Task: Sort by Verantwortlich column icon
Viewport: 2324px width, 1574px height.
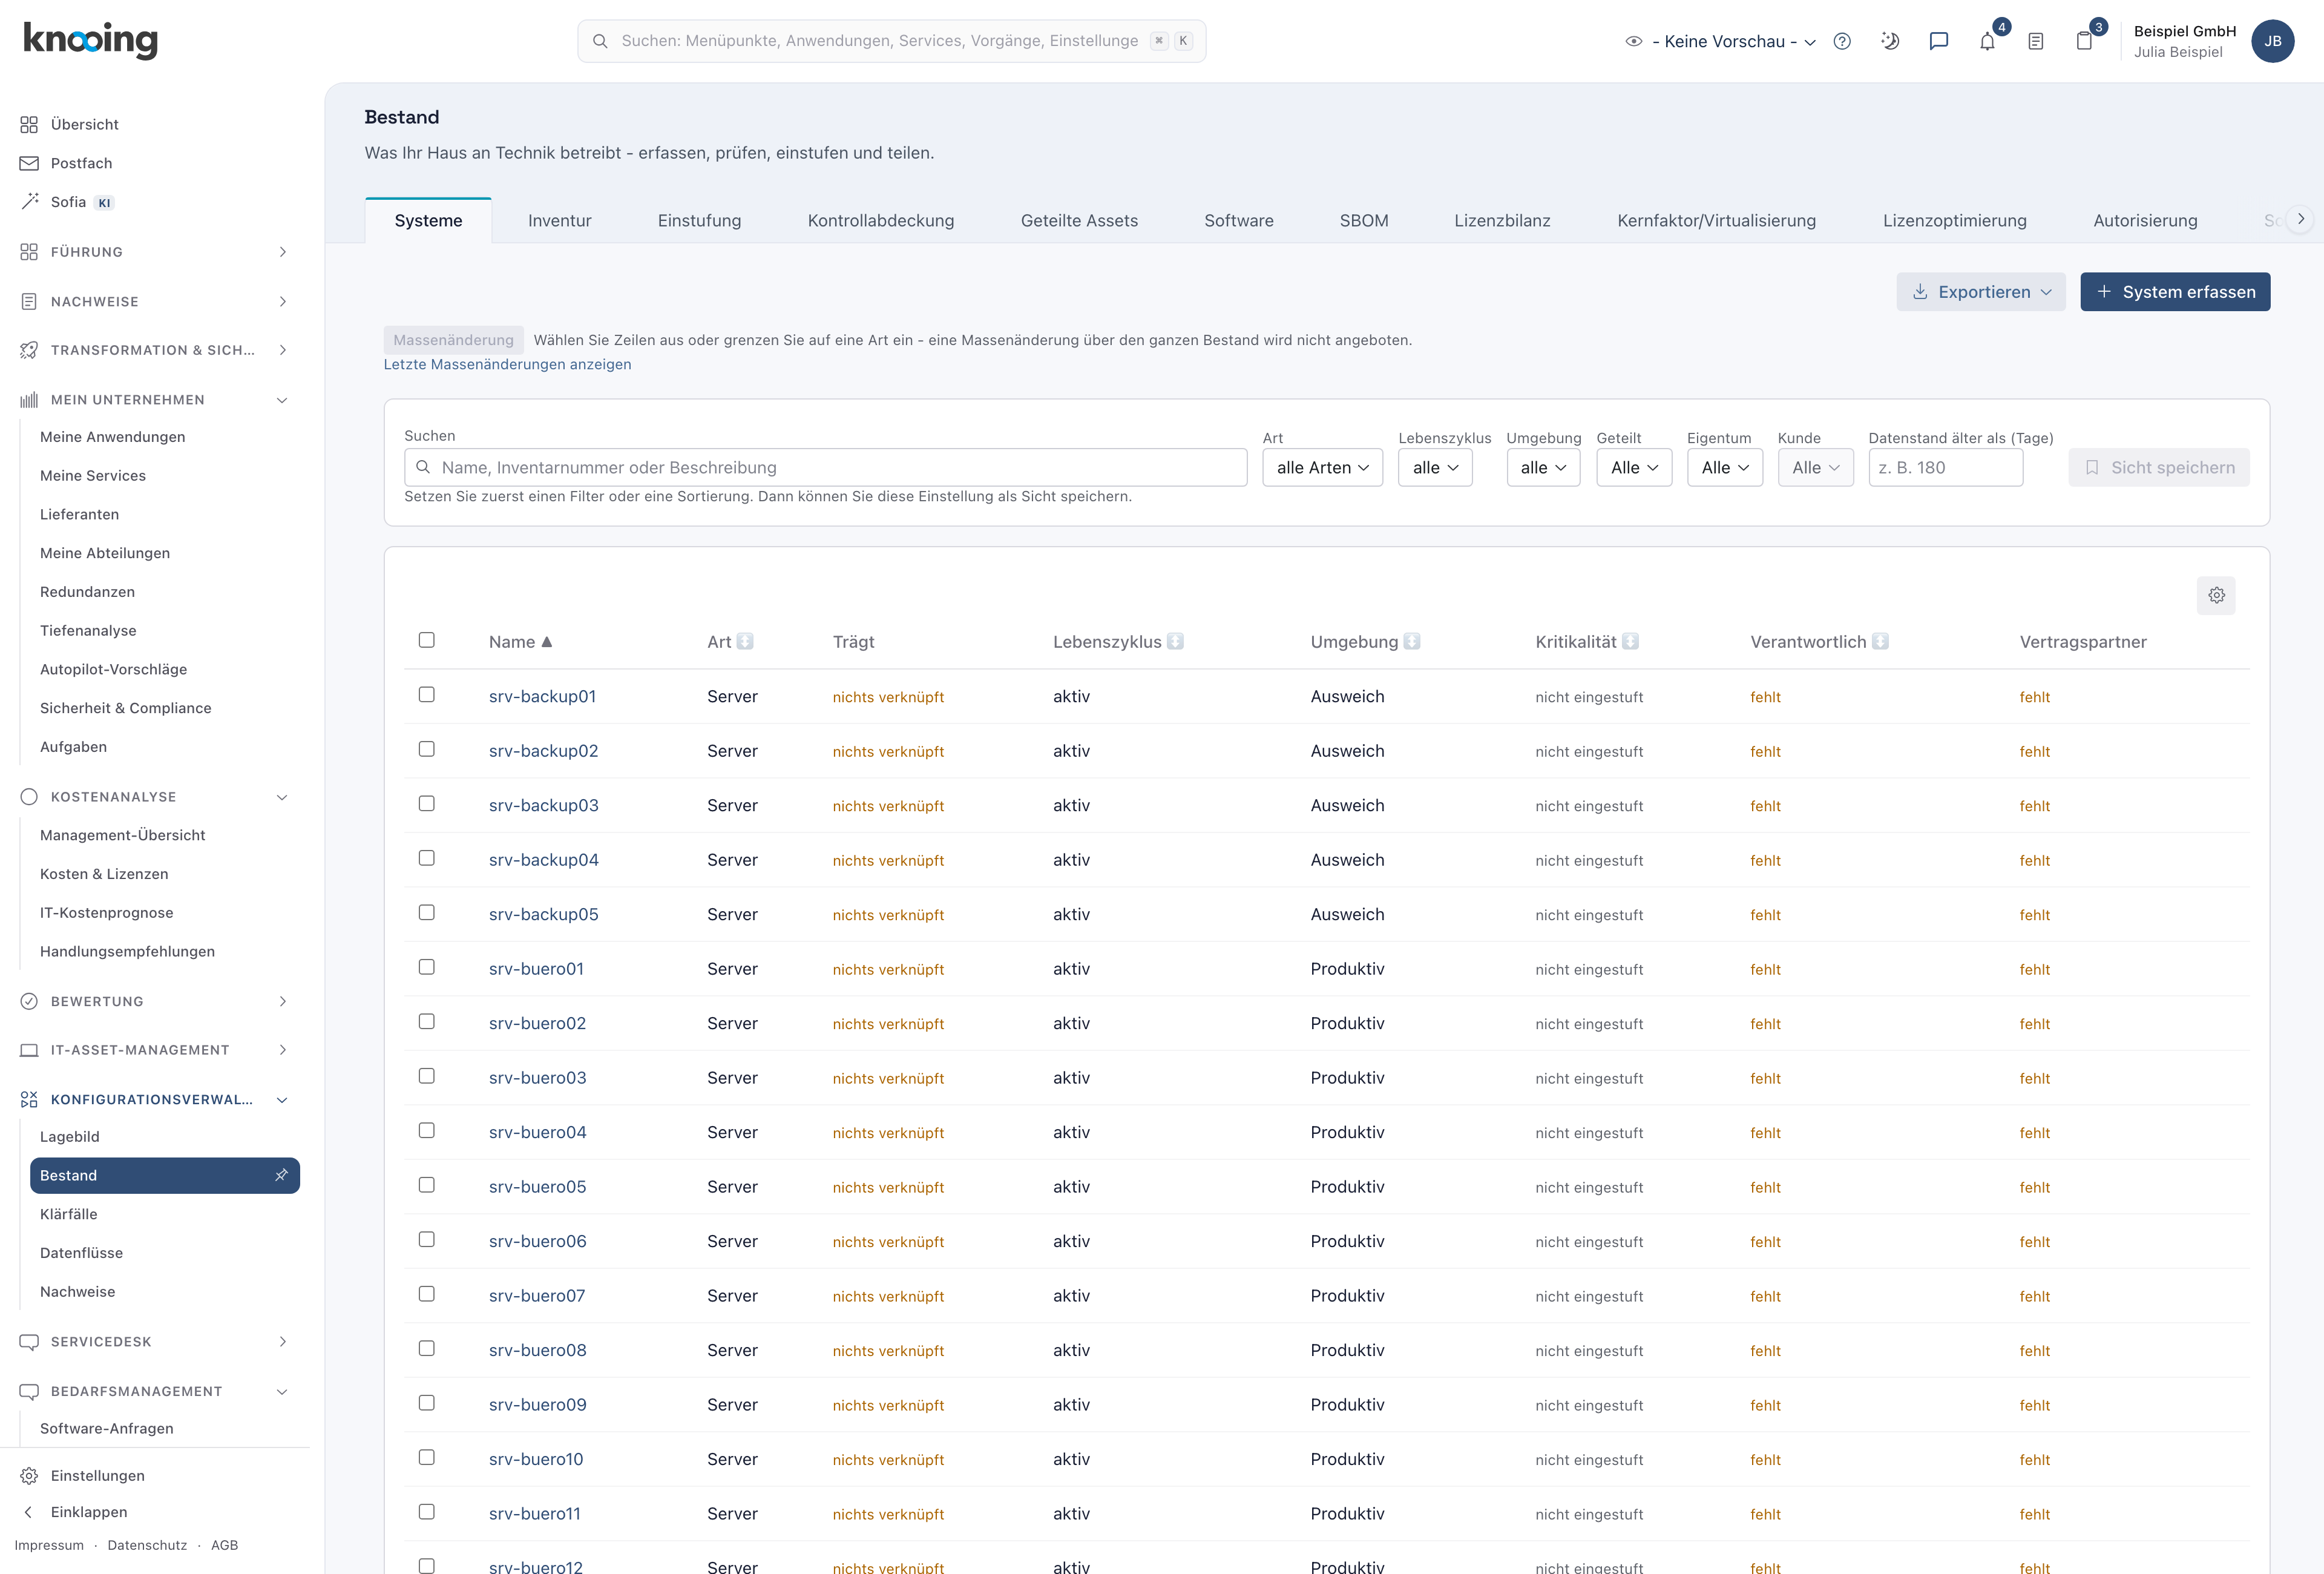Action: point(1880,641)
